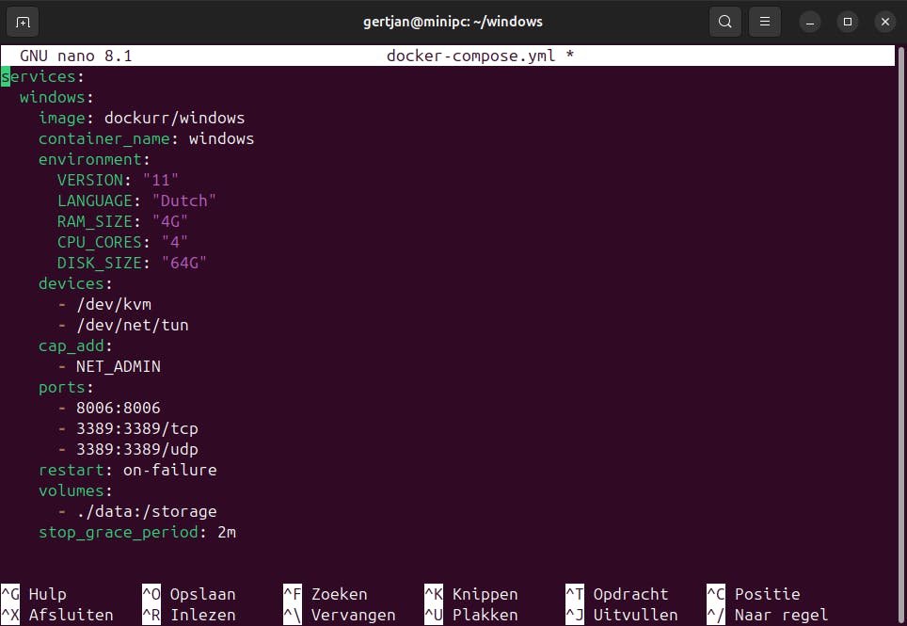Click the ^\ Vervangen shortcut
The image size is (907, 626).
click(x=340, y=615)
